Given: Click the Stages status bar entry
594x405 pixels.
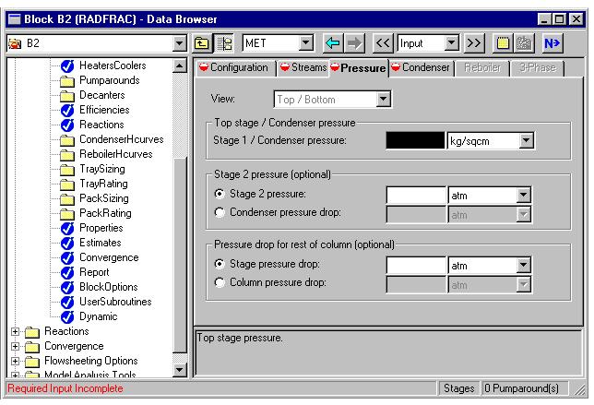Looking at the screenshot, I should point(458,388).
